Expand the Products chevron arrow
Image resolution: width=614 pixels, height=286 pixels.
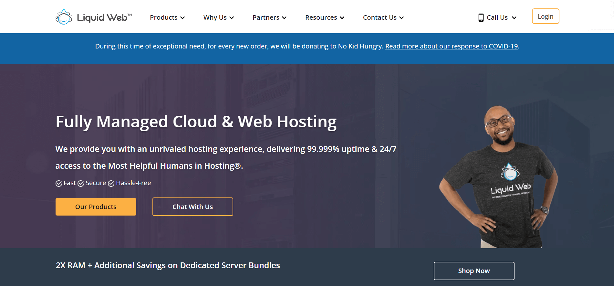pyautogui.click(x=182, y=18)
